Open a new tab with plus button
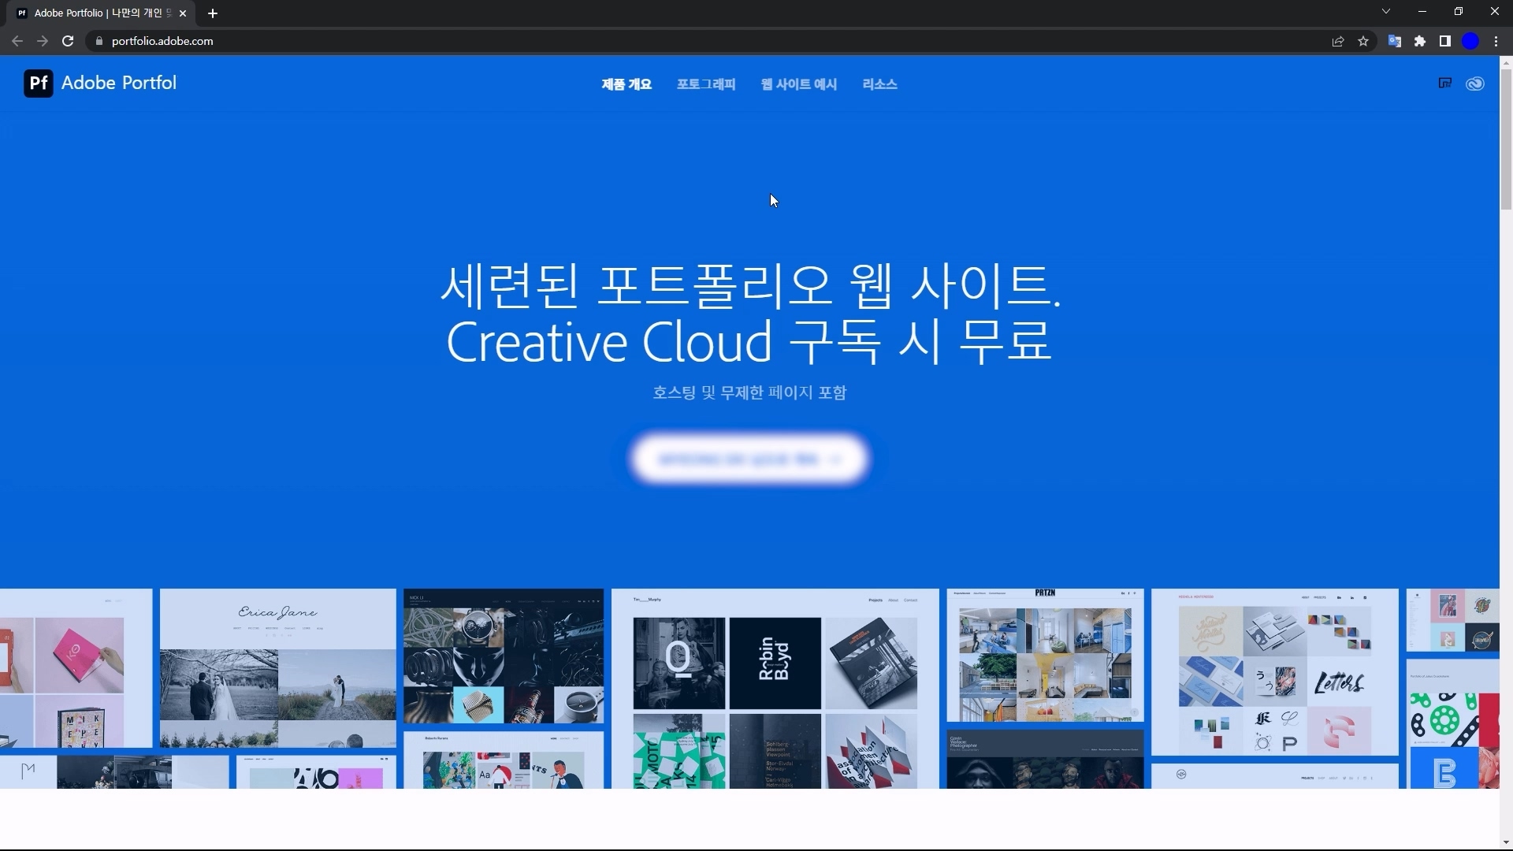This screenshot has height=851, width=1513. point(212,13)
